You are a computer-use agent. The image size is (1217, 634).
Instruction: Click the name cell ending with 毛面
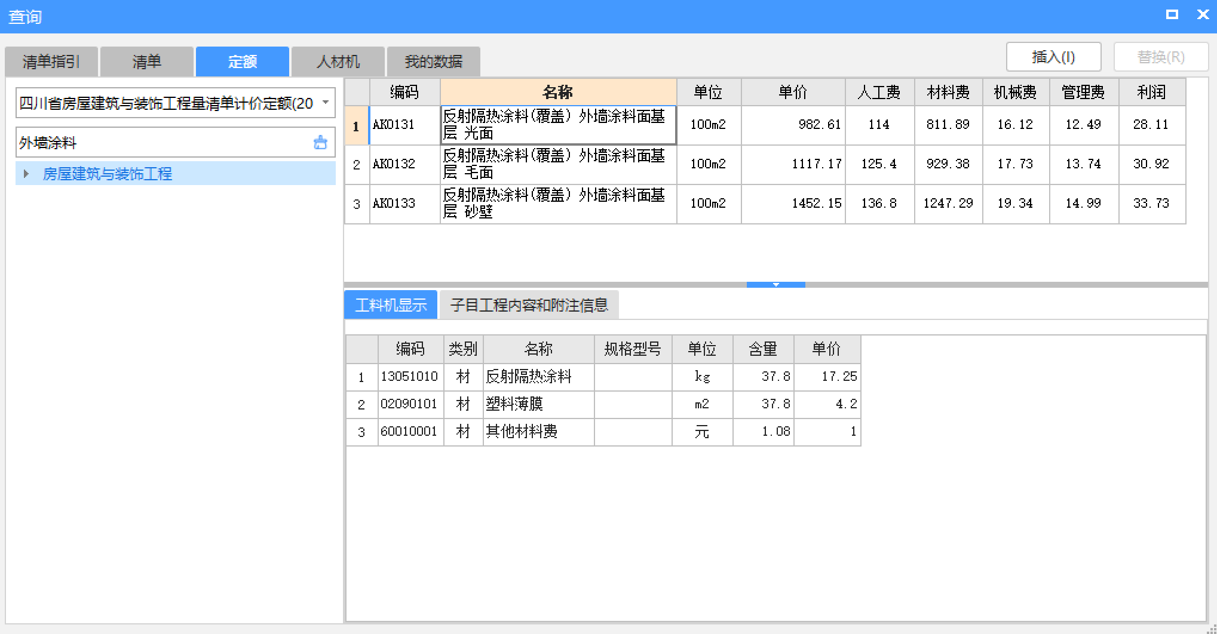pos(558,164)
